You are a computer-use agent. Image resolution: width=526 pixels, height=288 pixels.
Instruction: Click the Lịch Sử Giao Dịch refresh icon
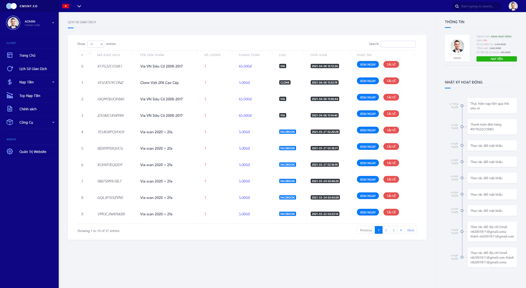(x=10, y=69)
